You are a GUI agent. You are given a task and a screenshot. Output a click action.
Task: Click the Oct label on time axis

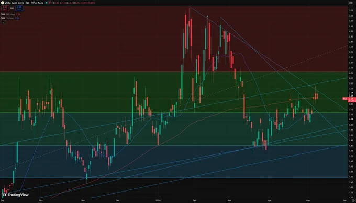(x=41, y=200)
